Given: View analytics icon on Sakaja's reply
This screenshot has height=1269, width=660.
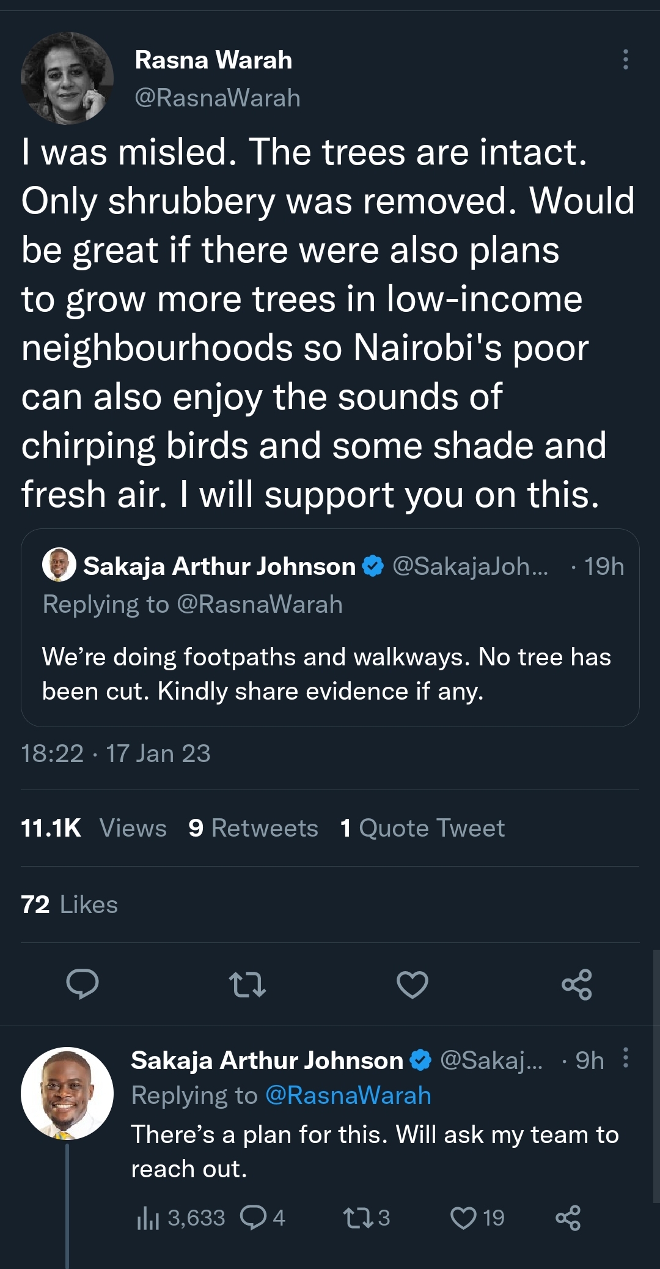Looking at the screenshot, I should coord(148,1218).
